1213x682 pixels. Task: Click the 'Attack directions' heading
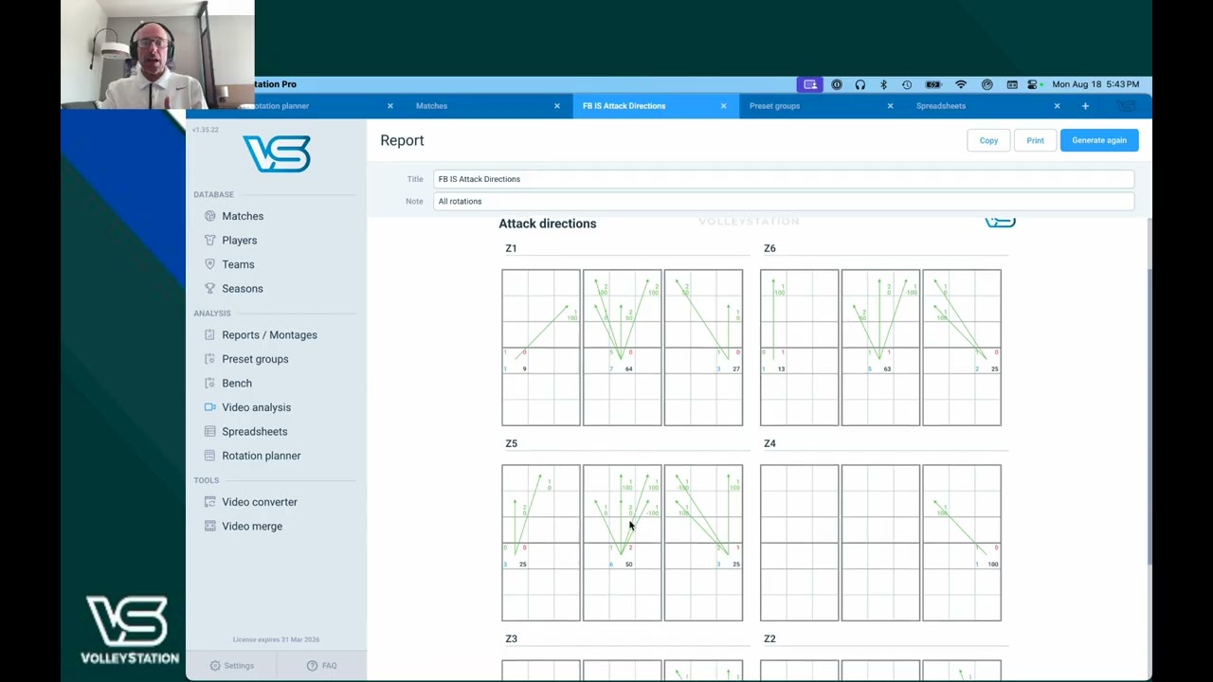pyautogui.click(x=548, y=224)
